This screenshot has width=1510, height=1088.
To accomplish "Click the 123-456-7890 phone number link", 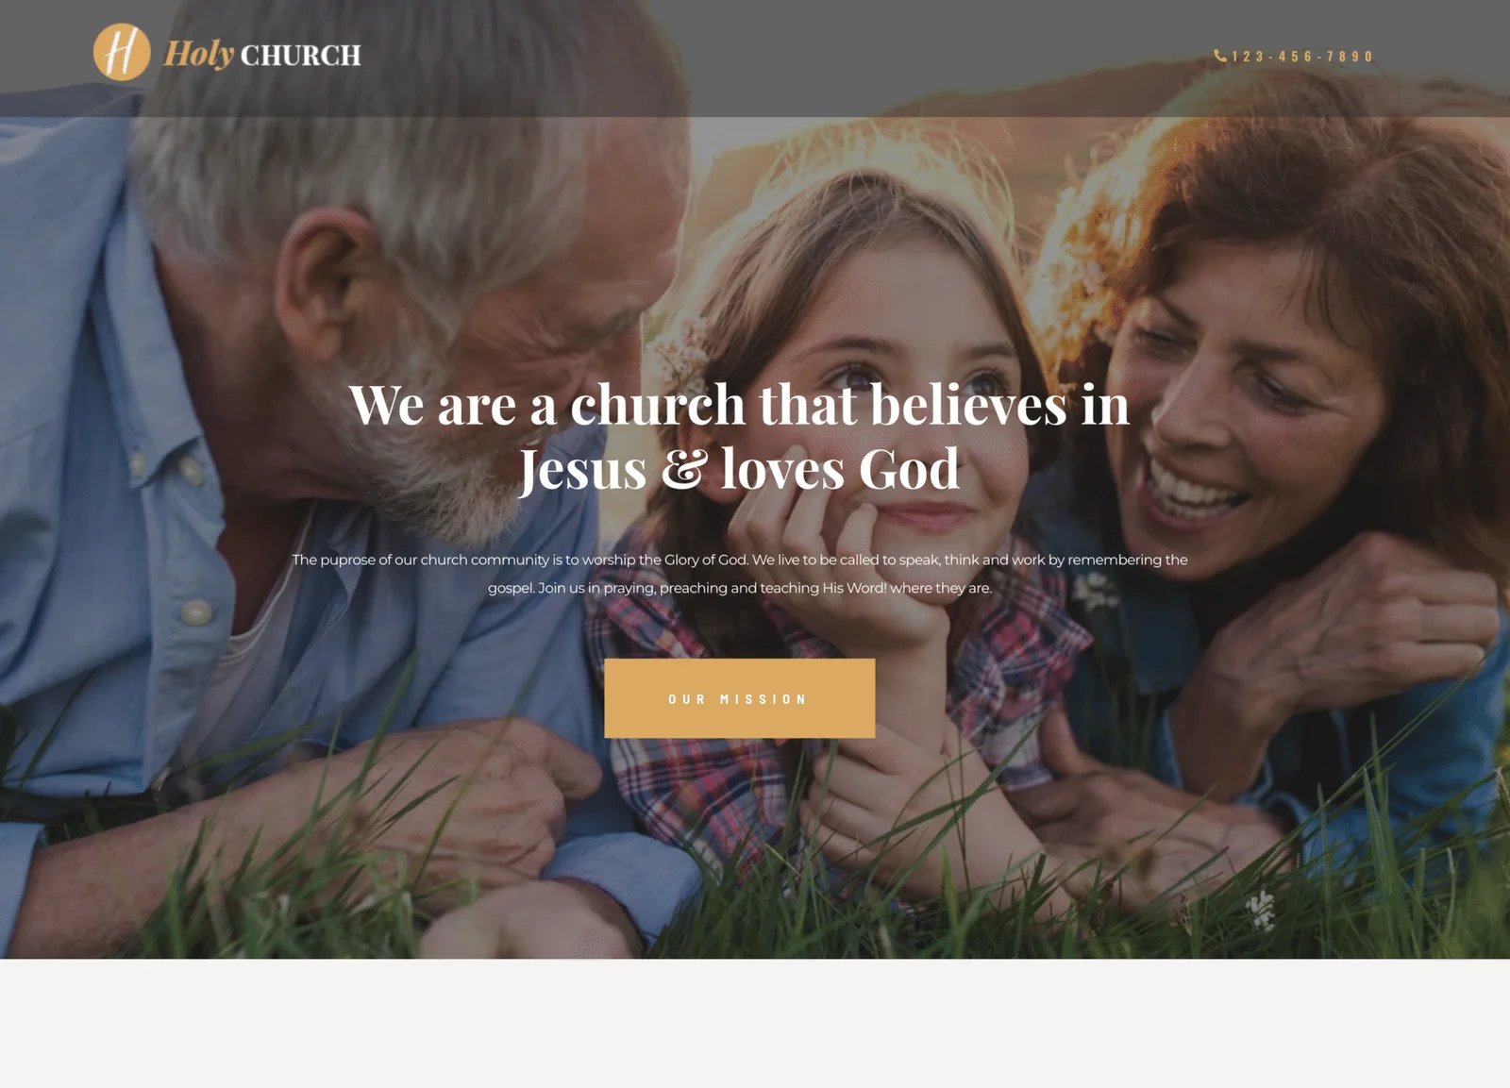I will click(1301, 57).
